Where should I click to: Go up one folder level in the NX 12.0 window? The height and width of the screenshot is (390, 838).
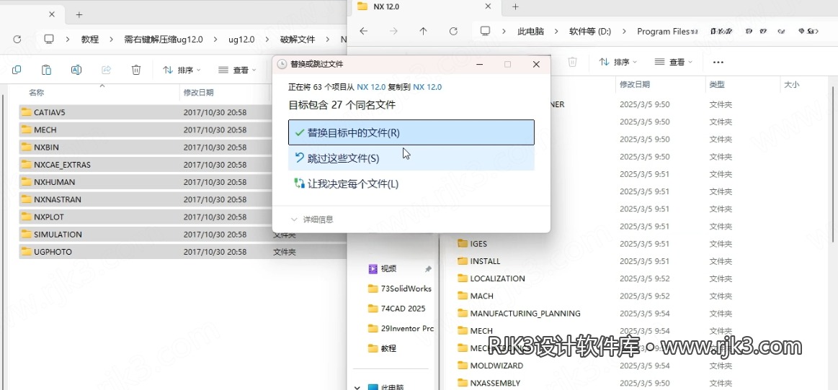(x=423, y=31)
